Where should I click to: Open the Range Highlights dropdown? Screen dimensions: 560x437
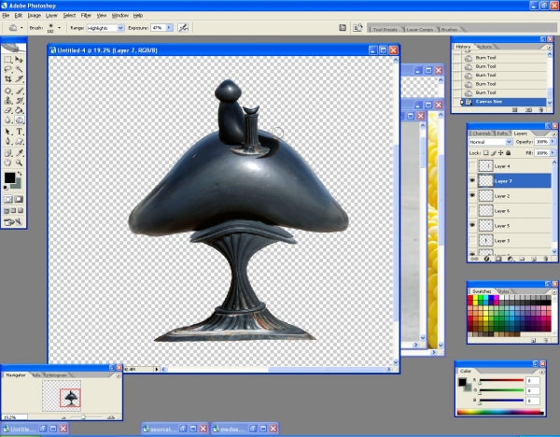click(105, 28)
